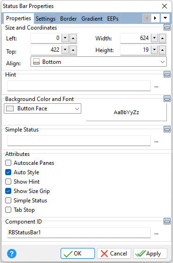Decrease the Height value
173x263 pixels.
point(154,50)
